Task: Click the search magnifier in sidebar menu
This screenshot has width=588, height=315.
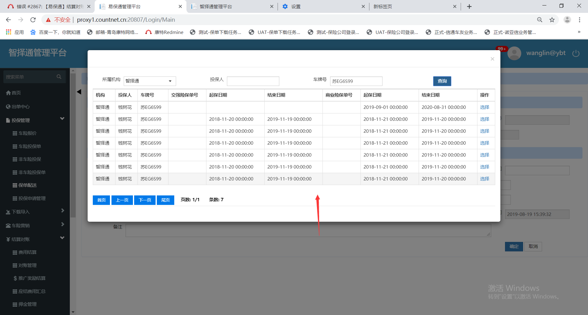Action: (59, 77)
